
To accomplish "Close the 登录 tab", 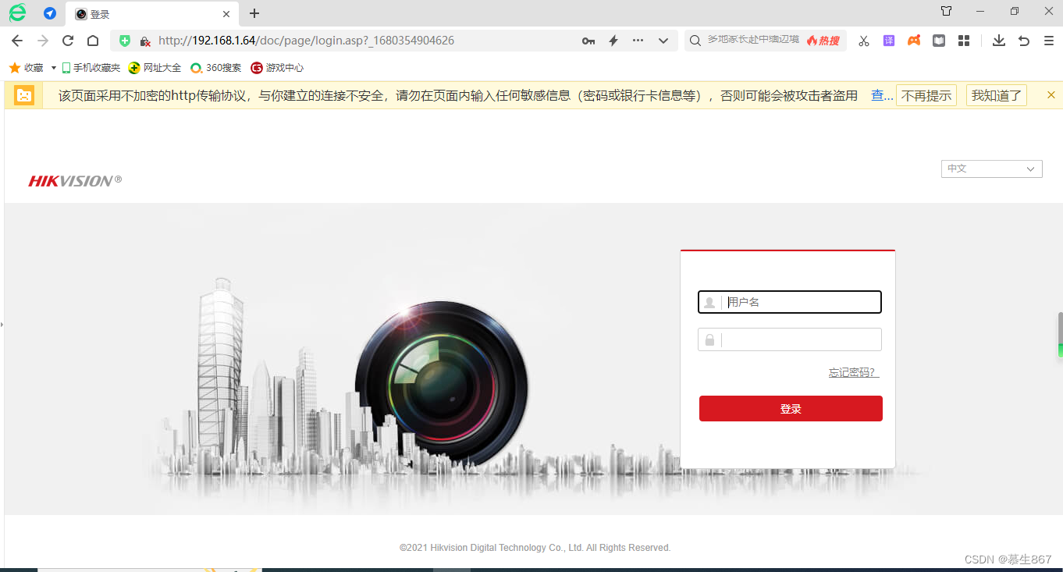I will point(227,14).
